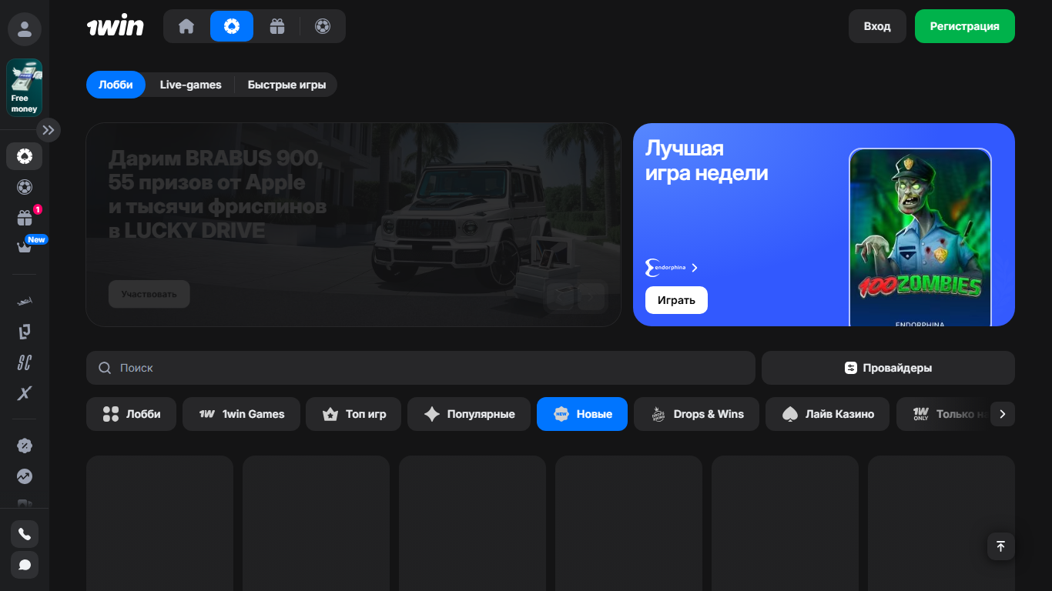This screenshot has height=591, width=1052.
Task: Open the gift box icon with badge
Action: tap(25, 218)
